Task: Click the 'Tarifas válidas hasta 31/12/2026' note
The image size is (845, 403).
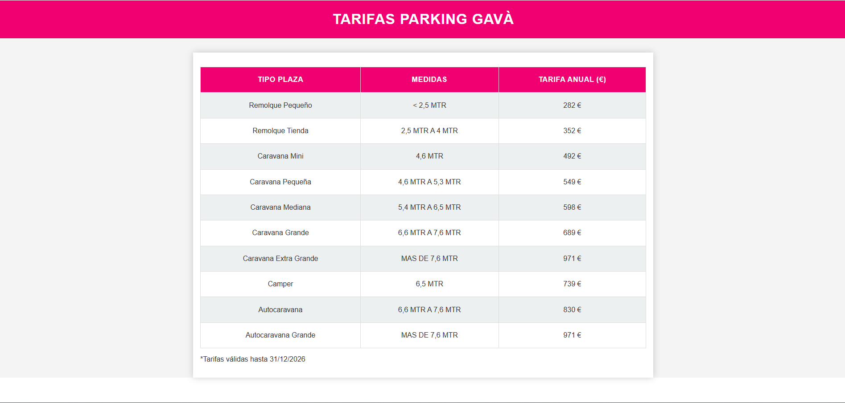Action: pyautogui.click(x=253, y=359)
